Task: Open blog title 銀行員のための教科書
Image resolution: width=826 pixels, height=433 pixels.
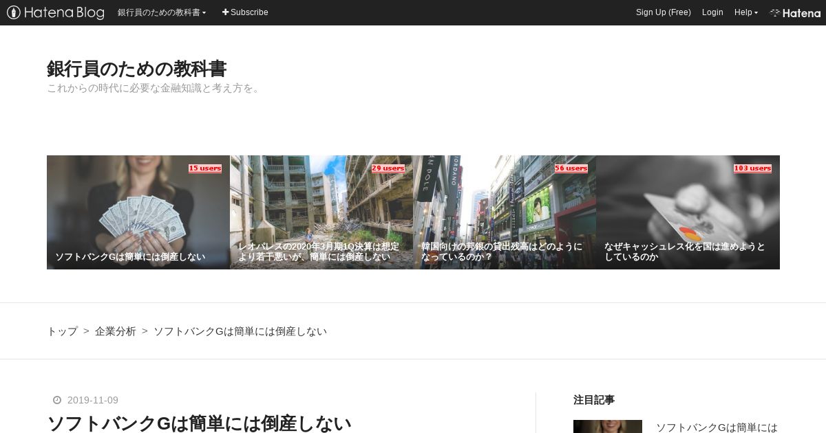Action: point(136,69)
